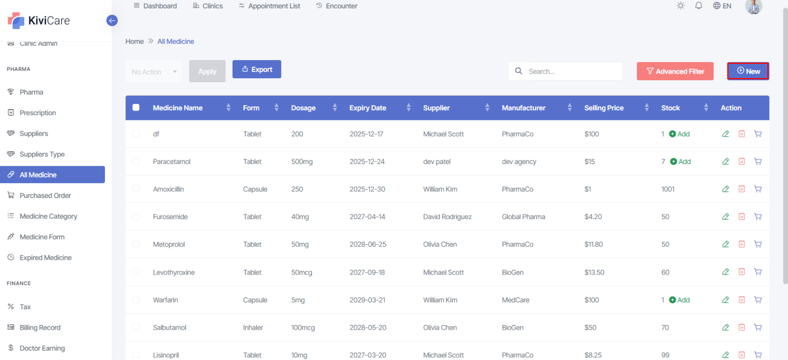The height and width of the screenshot is (360, 788).
Task: Go to Appointment List in top navigation
Action: pyautogui.click(x=270, y=6)
